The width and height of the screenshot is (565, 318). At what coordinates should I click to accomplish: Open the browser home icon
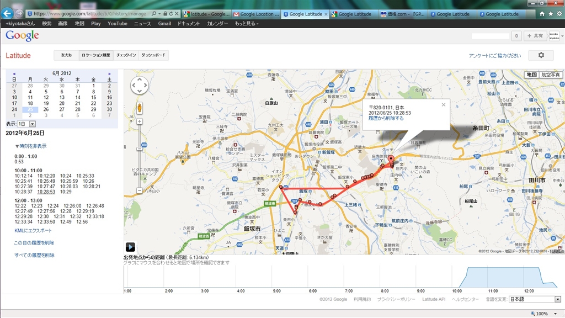click(542, 14)
